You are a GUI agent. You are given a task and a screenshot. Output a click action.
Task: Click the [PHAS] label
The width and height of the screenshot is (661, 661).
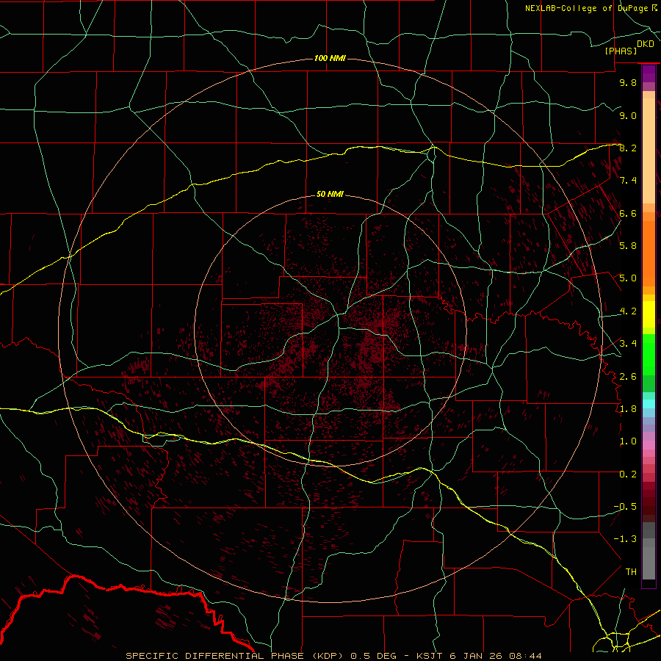click(621, 51)
